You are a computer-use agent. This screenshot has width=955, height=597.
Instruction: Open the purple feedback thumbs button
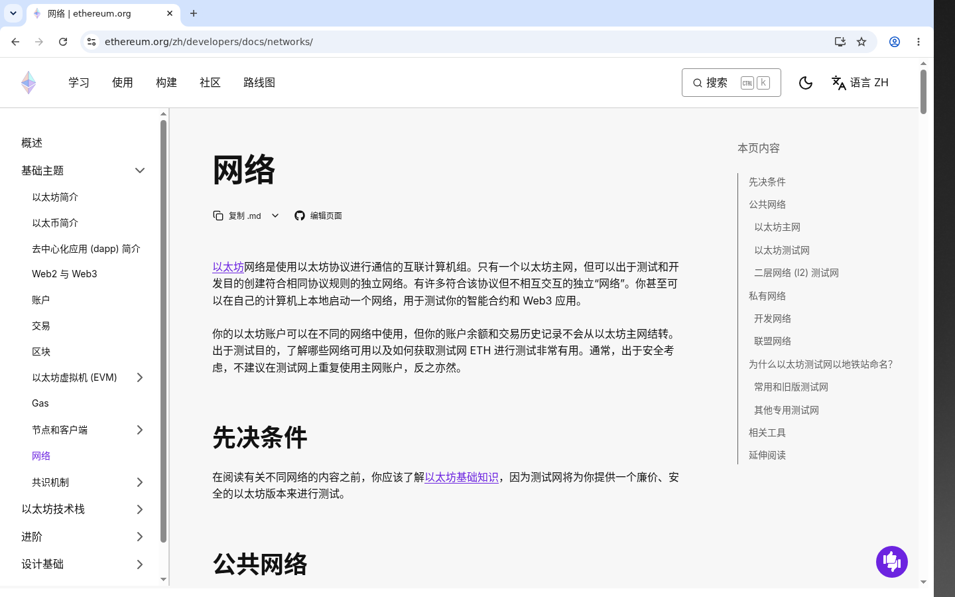tap(892, 562)
